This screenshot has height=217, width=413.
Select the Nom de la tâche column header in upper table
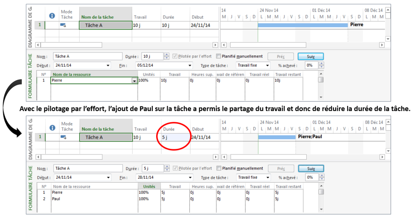point(105,17)
